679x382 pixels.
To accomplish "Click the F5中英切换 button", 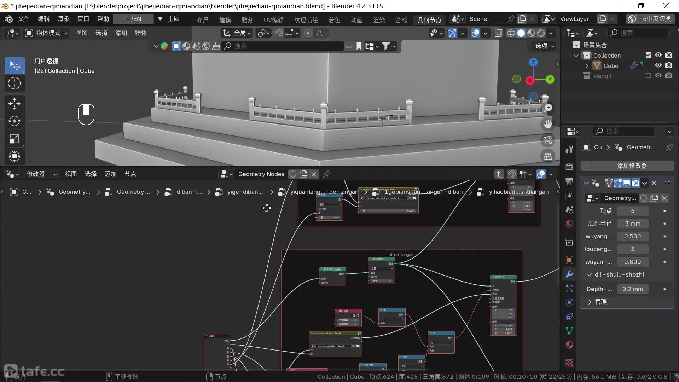I will (x=650, y=19).
